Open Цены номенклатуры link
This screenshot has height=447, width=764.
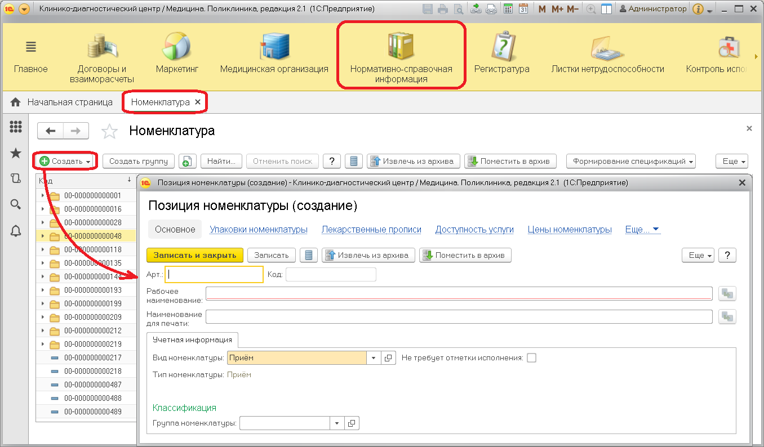570,229
